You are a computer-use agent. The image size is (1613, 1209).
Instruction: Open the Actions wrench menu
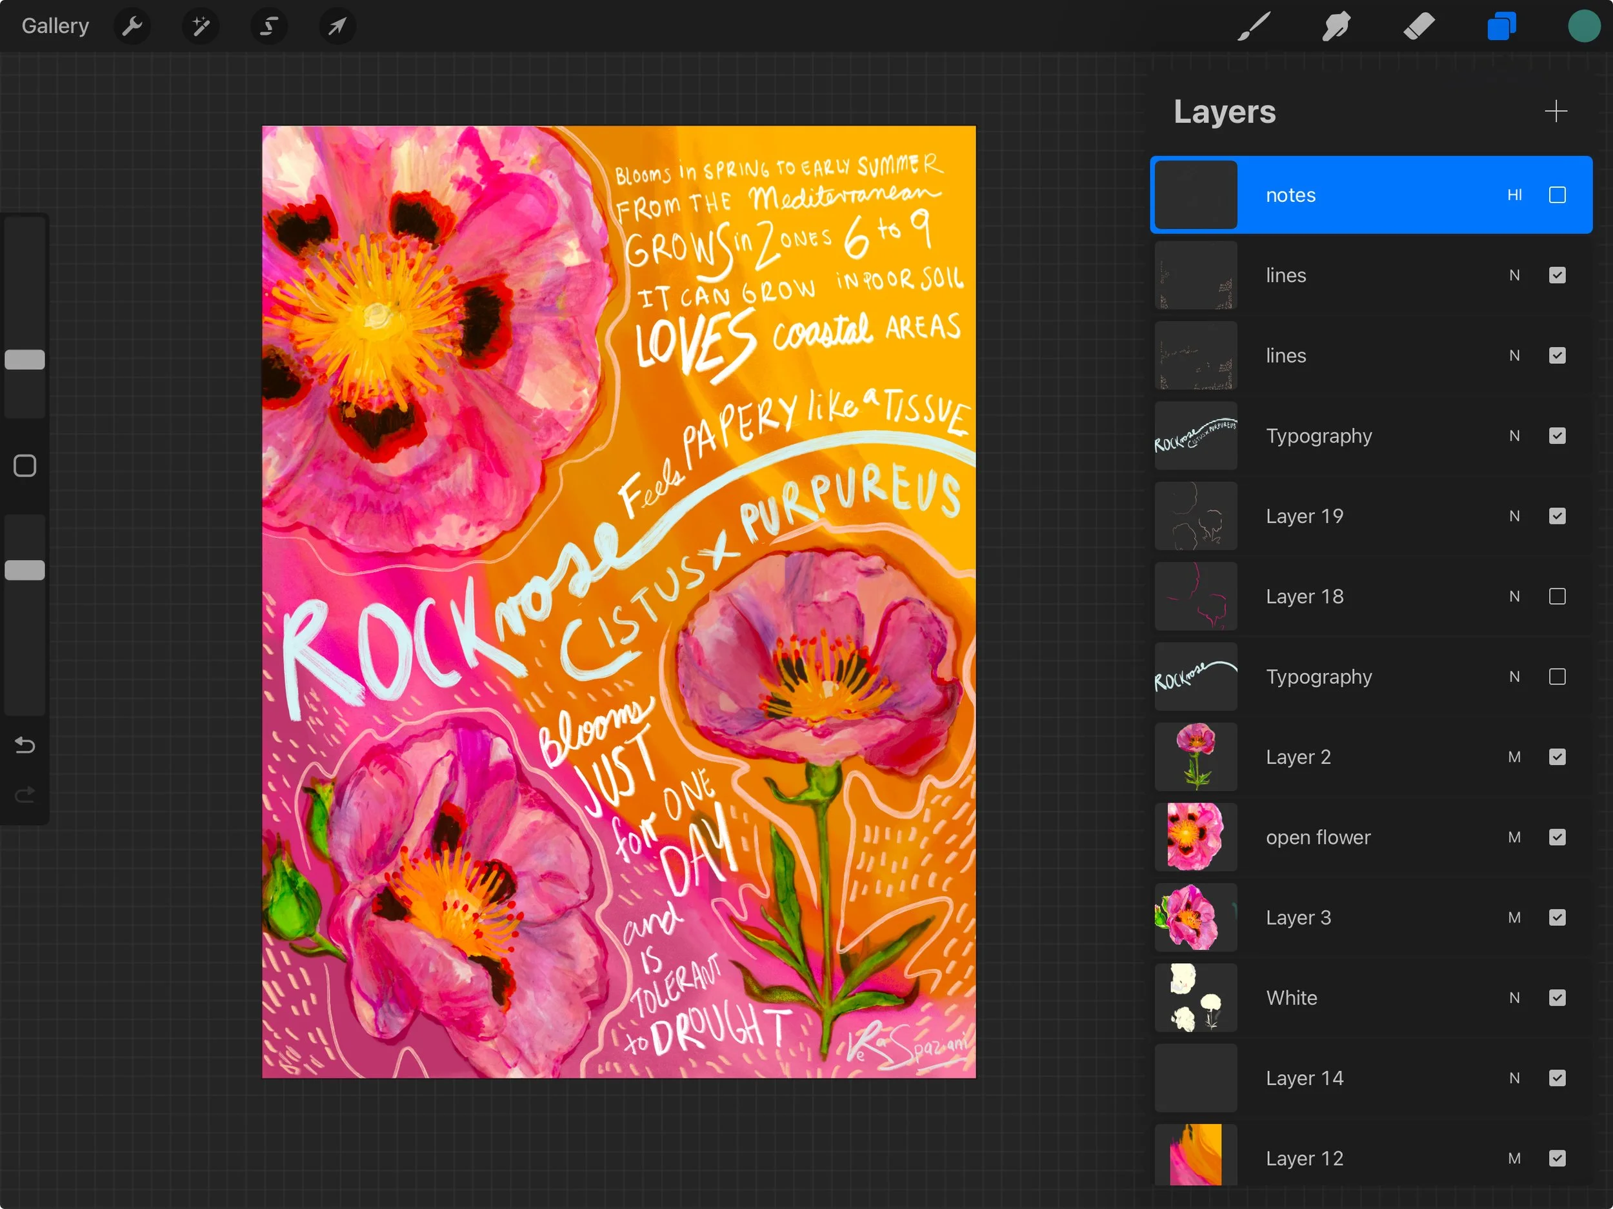click(132, 26)
